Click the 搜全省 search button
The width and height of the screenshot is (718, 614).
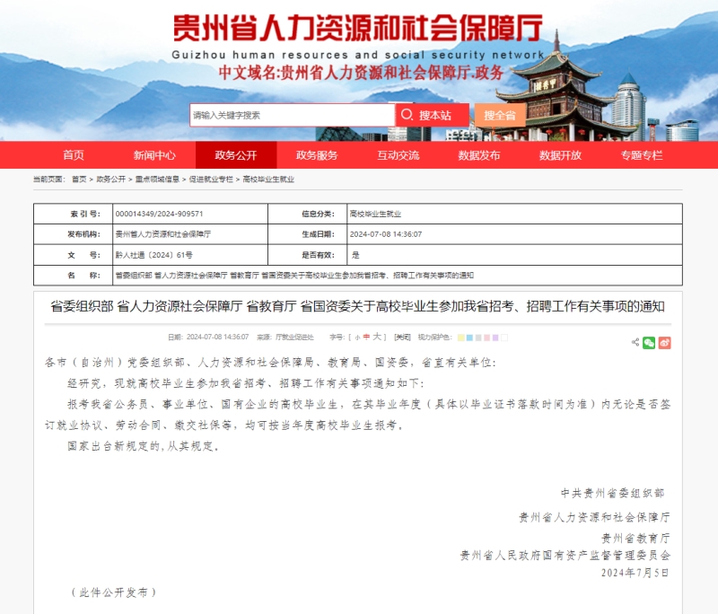click(500, 115)
